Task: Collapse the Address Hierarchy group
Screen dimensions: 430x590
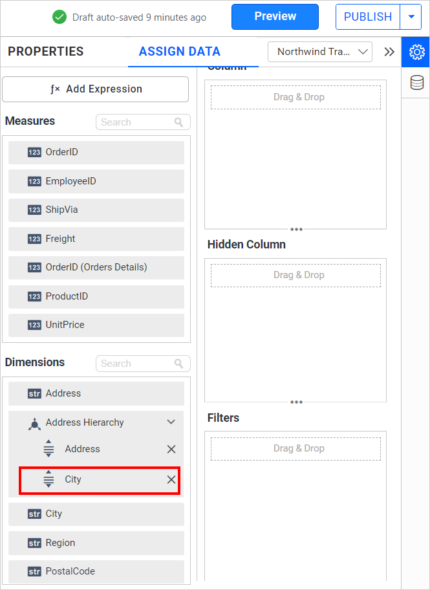Action: pyautogui.click(x=171, y=422)
